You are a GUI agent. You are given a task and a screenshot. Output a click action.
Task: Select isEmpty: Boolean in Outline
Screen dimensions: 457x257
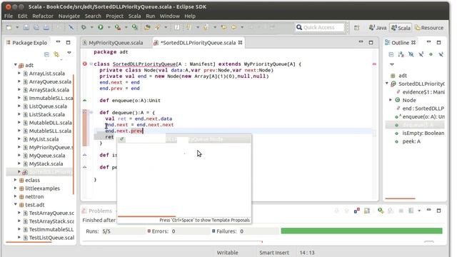(x=423, y=133)
